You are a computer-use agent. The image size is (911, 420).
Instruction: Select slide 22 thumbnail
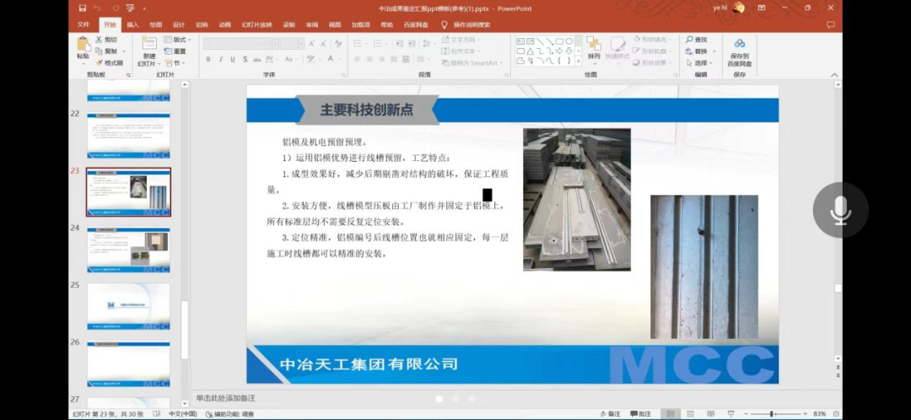128,136
